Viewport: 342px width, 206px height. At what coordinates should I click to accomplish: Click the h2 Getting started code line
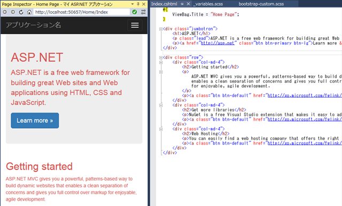211,67
